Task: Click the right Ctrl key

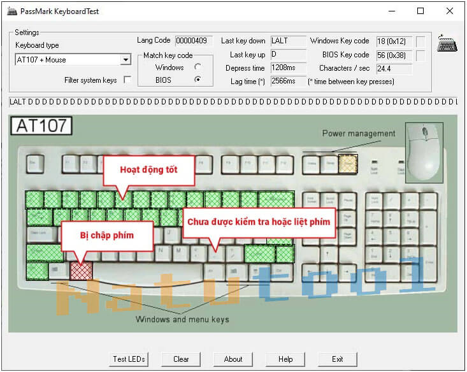Action: (282, 271)
